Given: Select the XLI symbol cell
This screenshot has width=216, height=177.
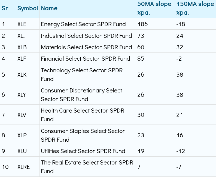Looking at the screenshot, I should click(x=21, y=36).
